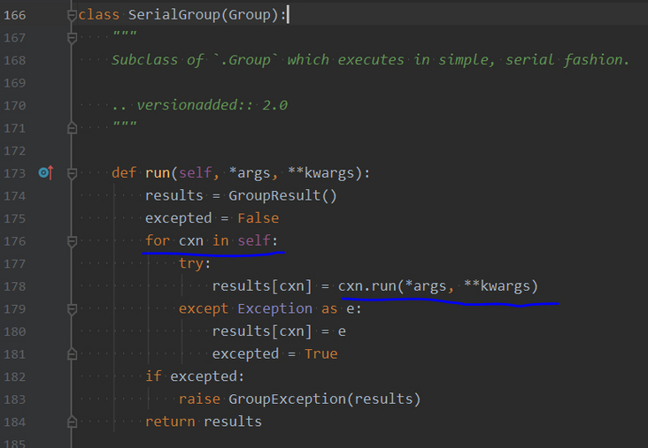
Task: Click line number 178 in the gutter
Action: pyautogui.click(x=15, y=286)
